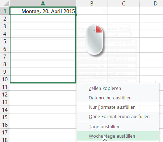
Task: Select row 17 header
Action: pyautogui.click(x=5, y=132)
